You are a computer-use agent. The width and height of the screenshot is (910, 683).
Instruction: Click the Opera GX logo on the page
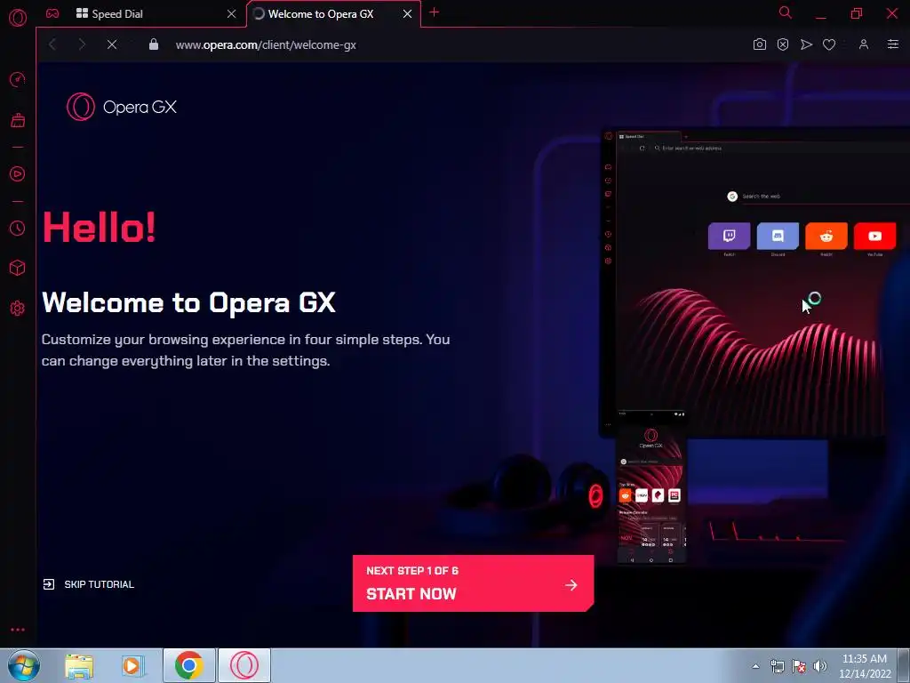click(121, 107)
